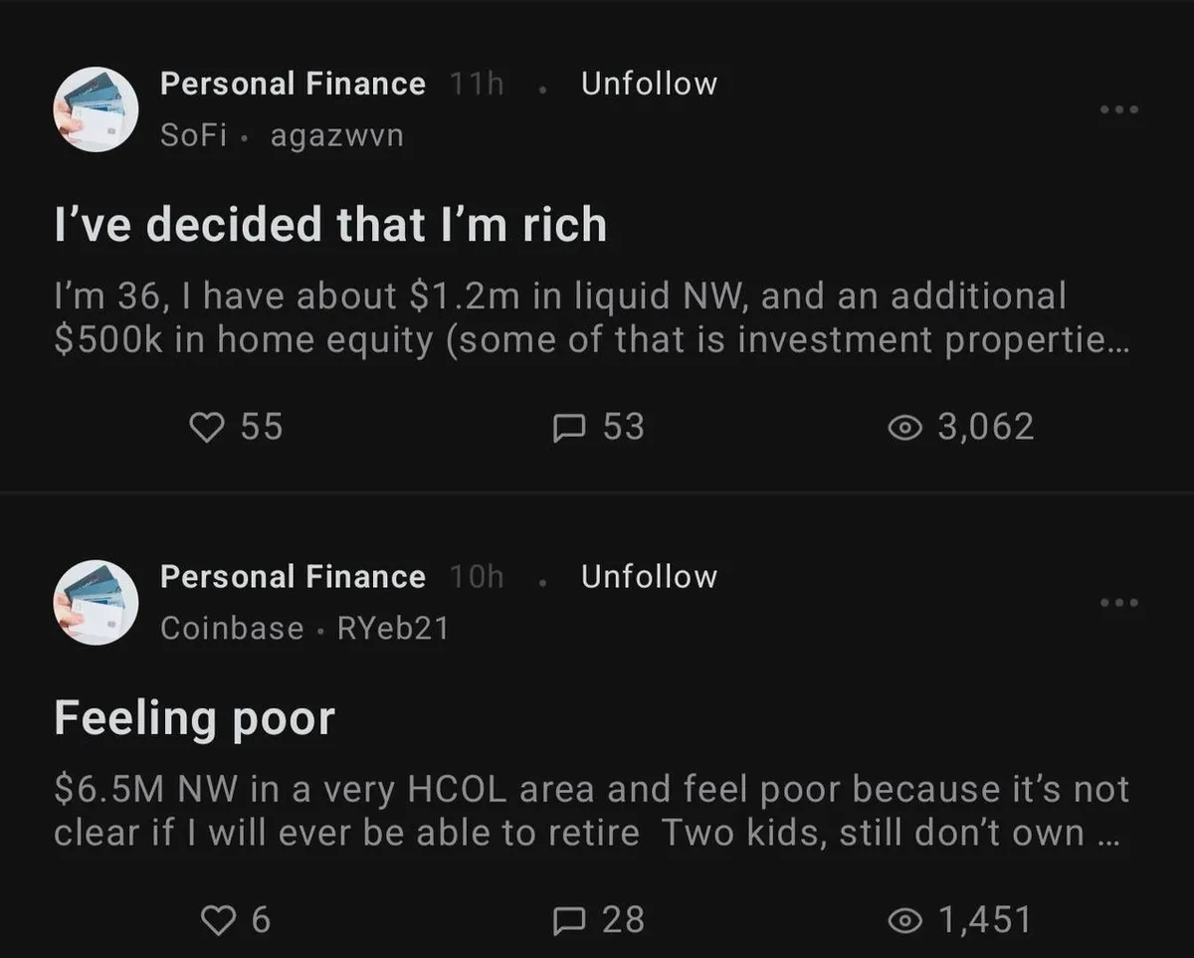Open the Coinbase company tag
The width and height of the screenshot is (1194, 958).
point(232,629)
